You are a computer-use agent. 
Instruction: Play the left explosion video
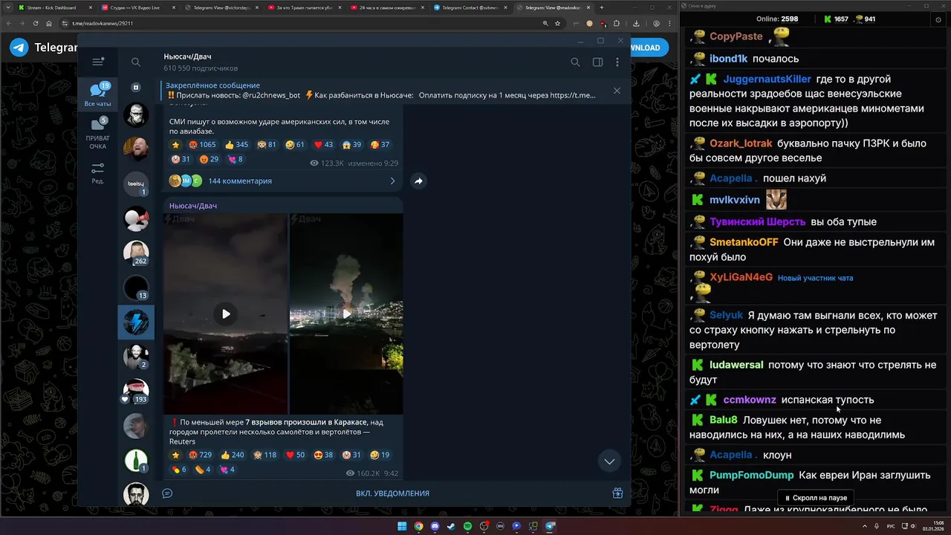coord(226,314)
